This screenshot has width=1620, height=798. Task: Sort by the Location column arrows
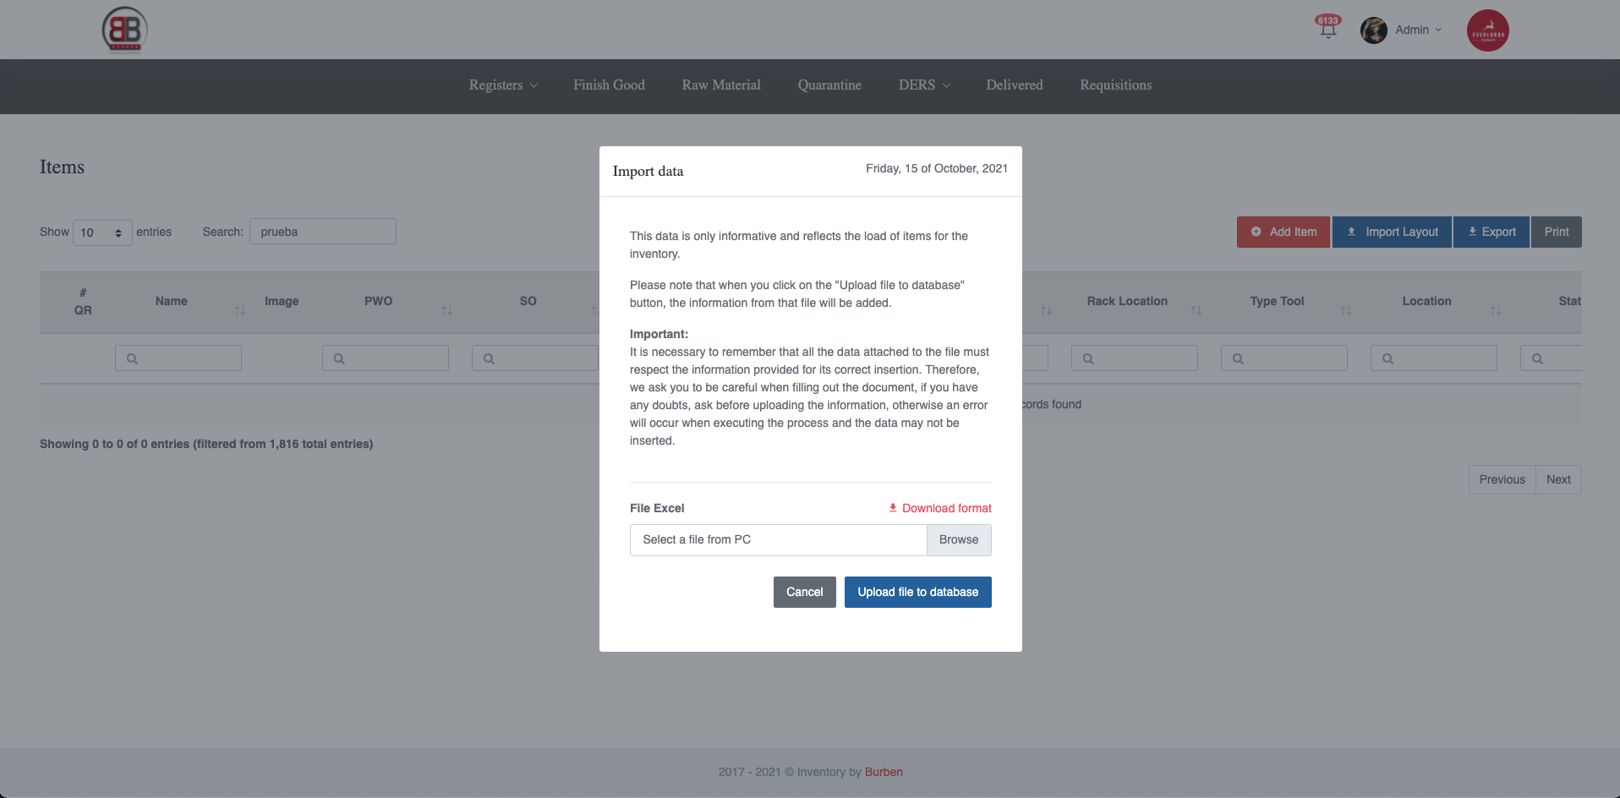point(1495,311)
